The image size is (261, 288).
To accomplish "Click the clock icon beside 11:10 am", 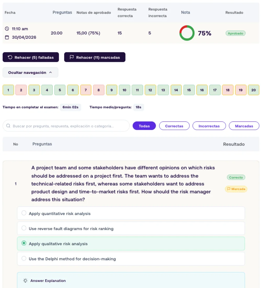I will (7, 29).
